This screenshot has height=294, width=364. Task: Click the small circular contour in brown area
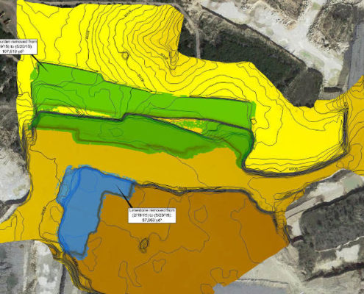tap(144, 243)
